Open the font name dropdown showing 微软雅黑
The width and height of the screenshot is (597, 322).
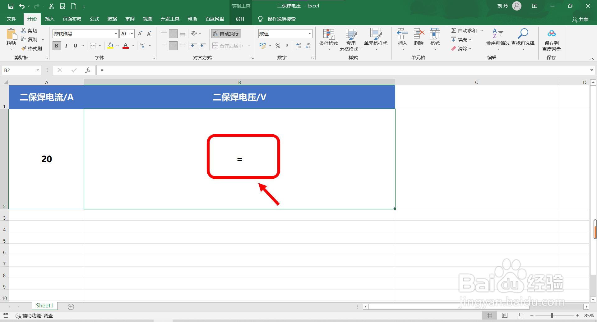pos(116,34)
